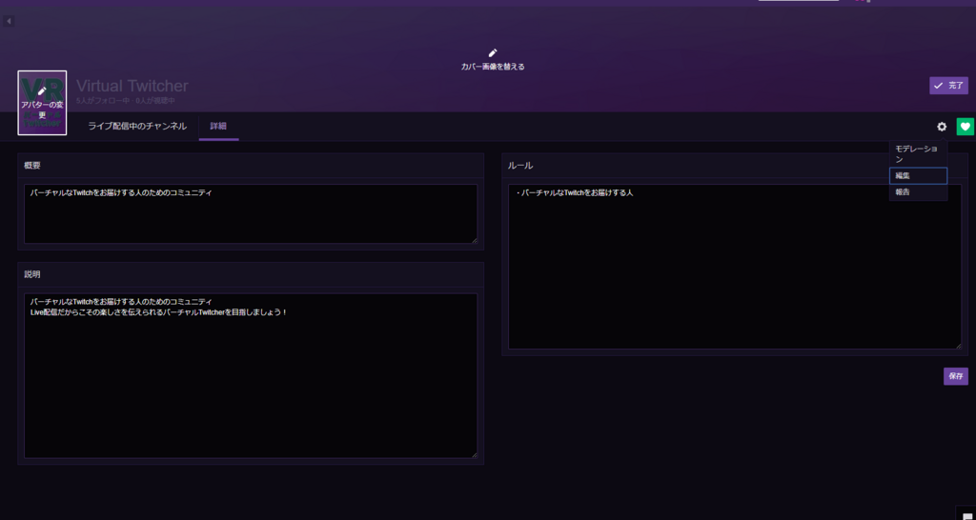Click the green heart follow button
The width and height of the screenshot is (976, 520).
965,127
